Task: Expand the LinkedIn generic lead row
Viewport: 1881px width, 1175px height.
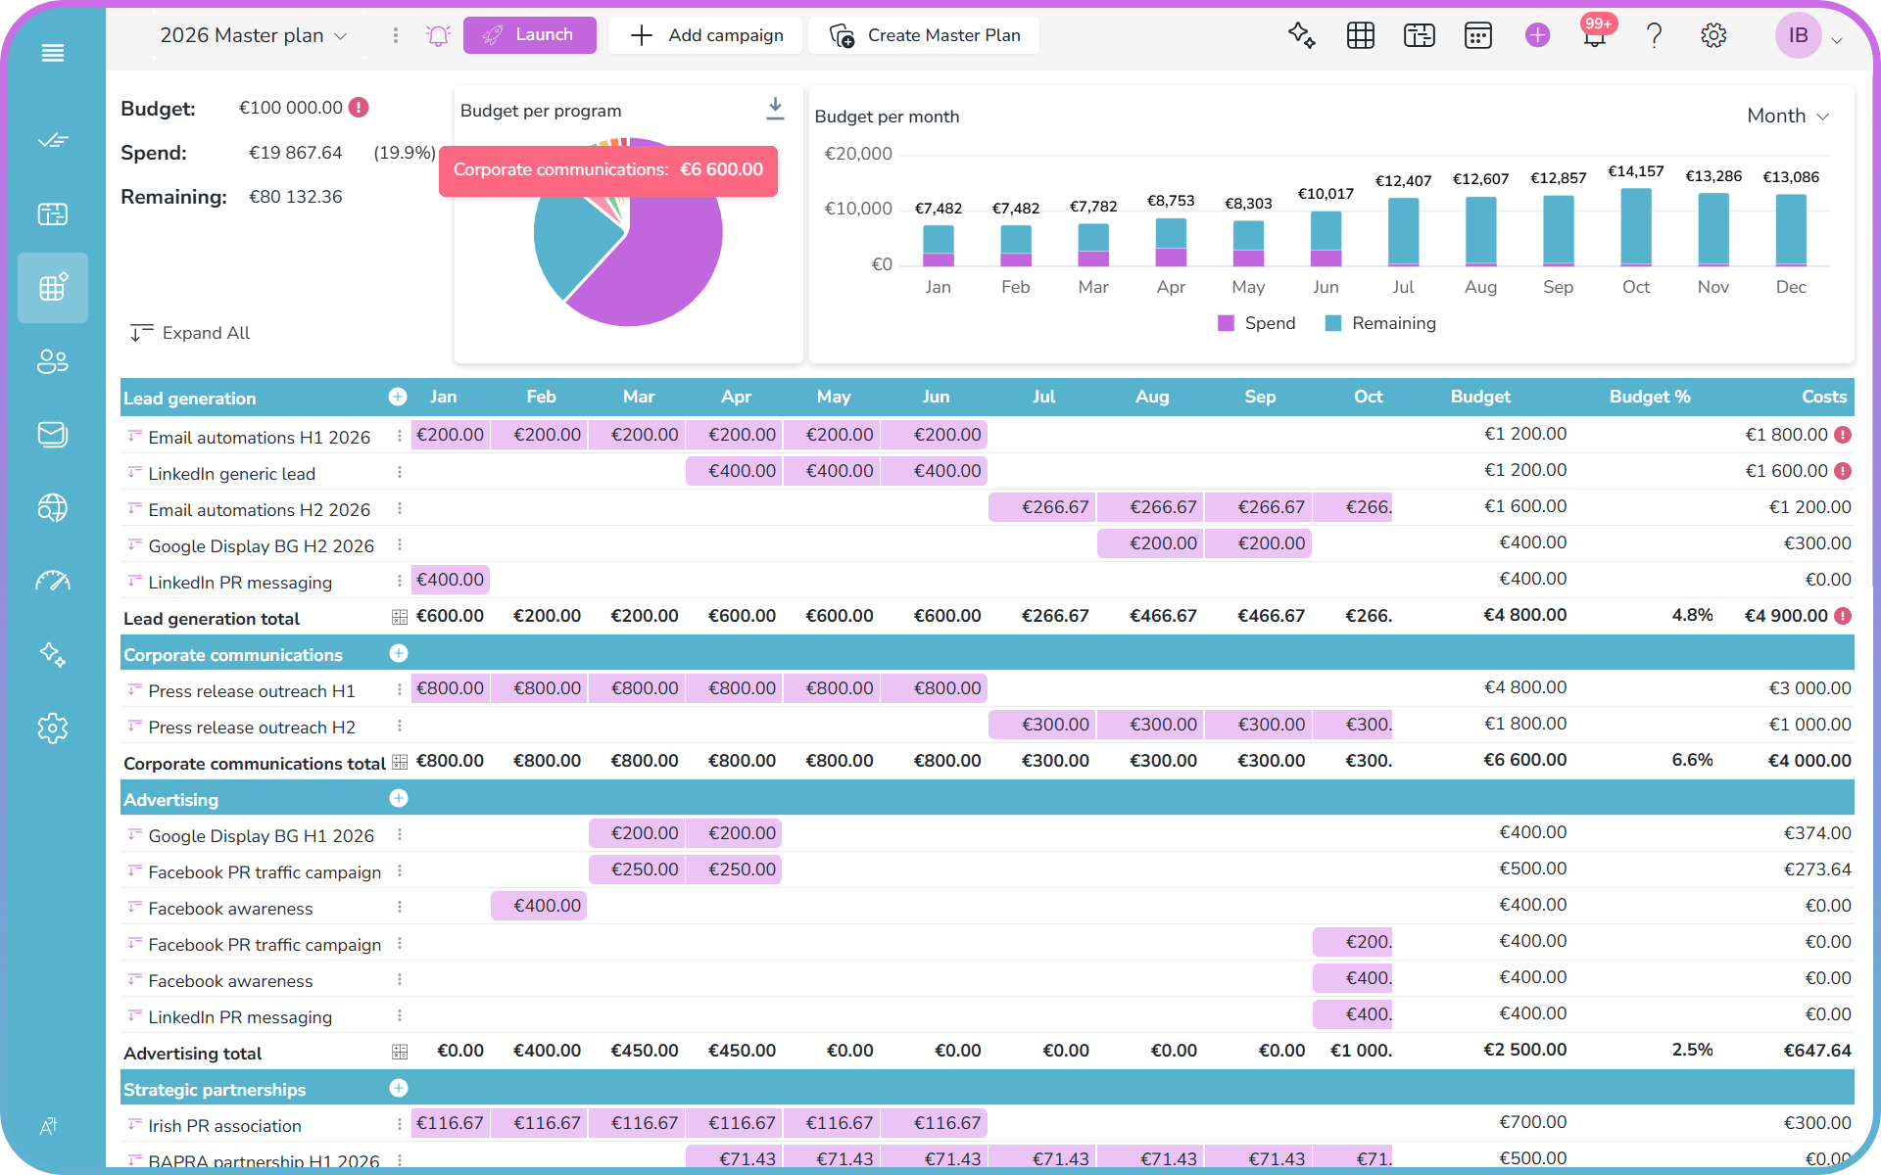Action: pyautogui.click(x=135, y=472)
